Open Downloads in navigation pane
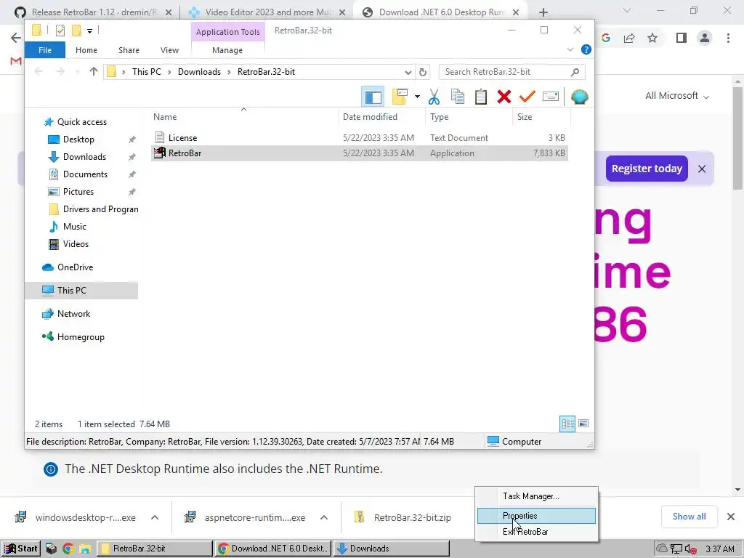Image resolution: width=744 pixels, height=558 pixels. click(x=84, y=157)
